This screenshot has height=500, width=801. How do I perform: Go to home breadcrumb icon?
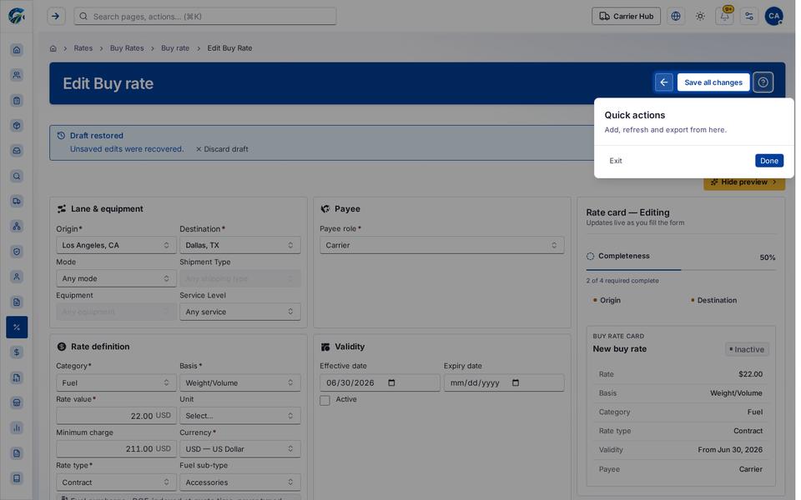coord(53,48)
